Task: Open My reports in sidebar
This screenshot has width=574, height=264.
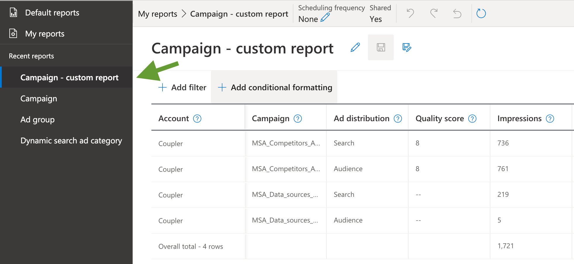Action: coord(45,34)
